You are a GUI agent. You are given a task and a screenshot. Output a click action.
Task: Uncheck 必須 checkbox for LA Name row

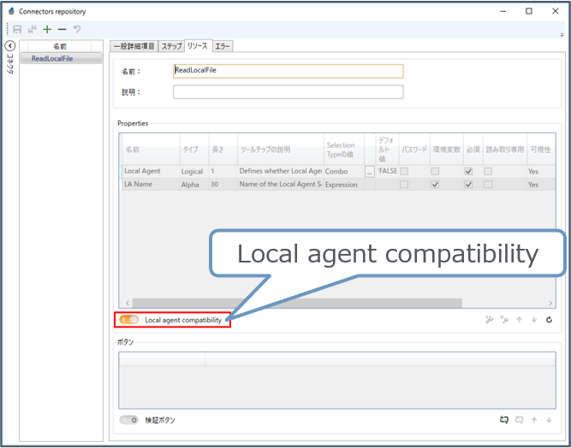(468, 185)
